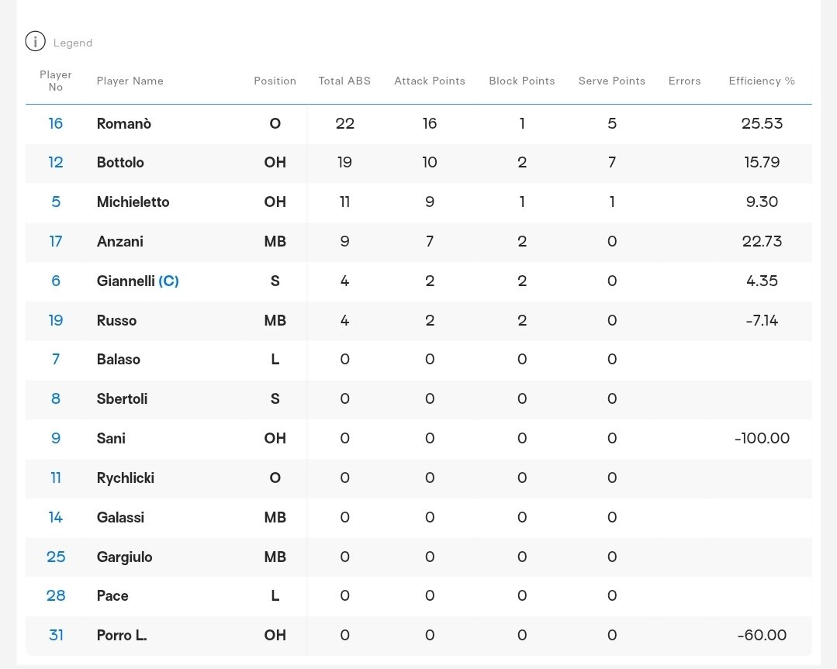Select Romanò player name

click(123, 123)
